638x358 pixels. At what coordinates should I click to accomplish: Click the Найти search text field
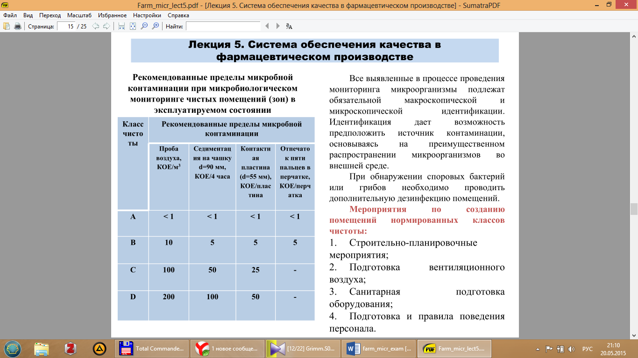(223, 26)
